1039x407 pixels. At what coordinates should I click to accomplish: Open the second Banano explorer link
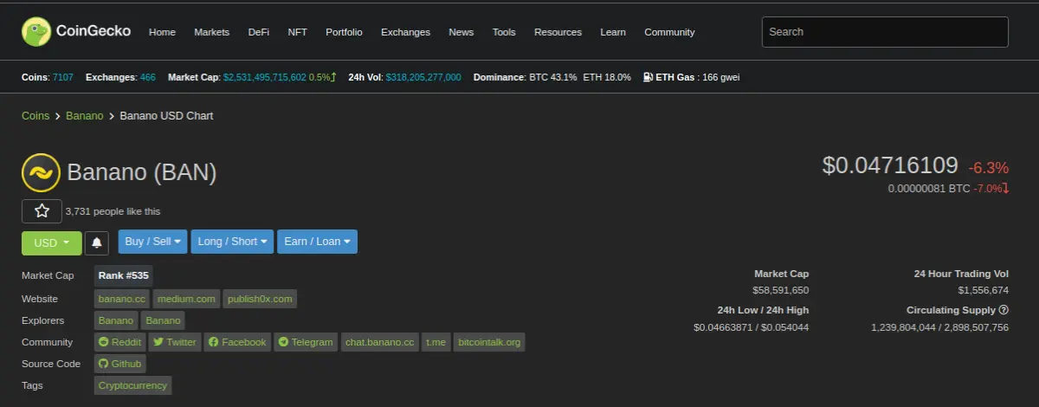163,320
